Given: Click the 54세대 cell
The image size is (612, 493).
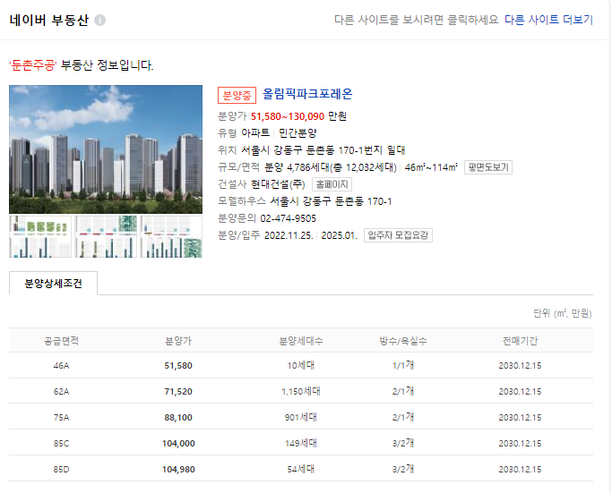Looking at the screenshot, I should point(301,469).
